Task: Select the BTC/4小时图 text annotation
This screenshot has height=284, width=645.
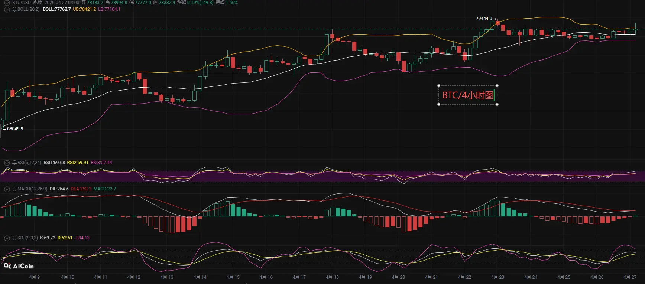Action: click(x=468, y=95)
